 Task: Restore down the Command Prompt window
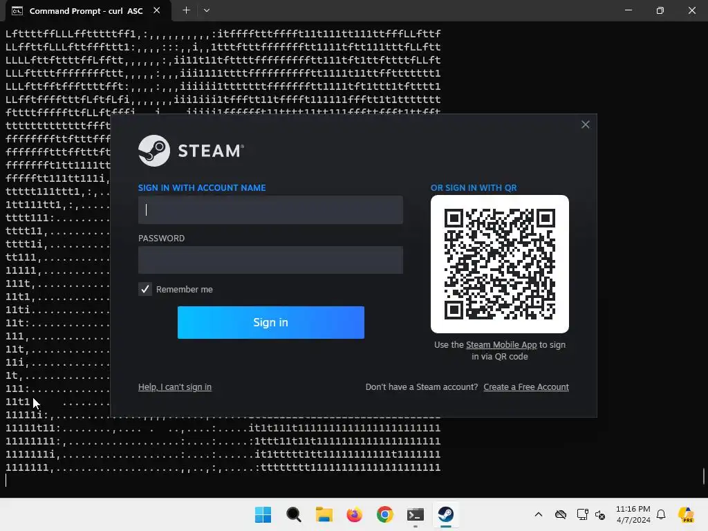point(660,10)
